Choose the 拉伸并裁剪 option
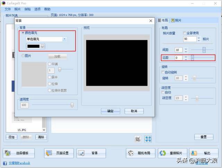This screenshot has width=222, height=168. tap(50, 90)
